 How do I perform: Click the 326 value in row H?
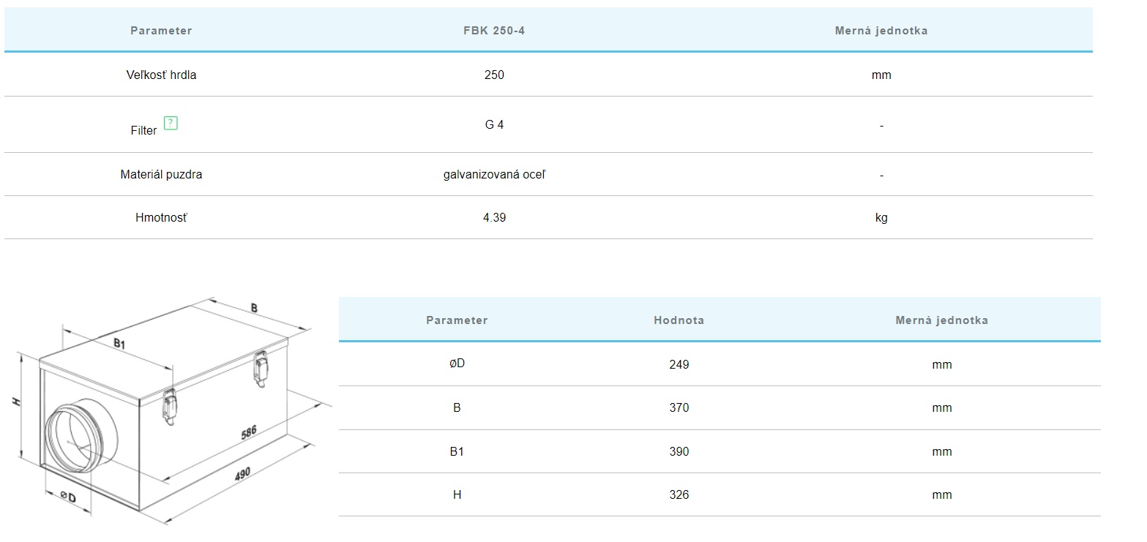pos(679,494)
